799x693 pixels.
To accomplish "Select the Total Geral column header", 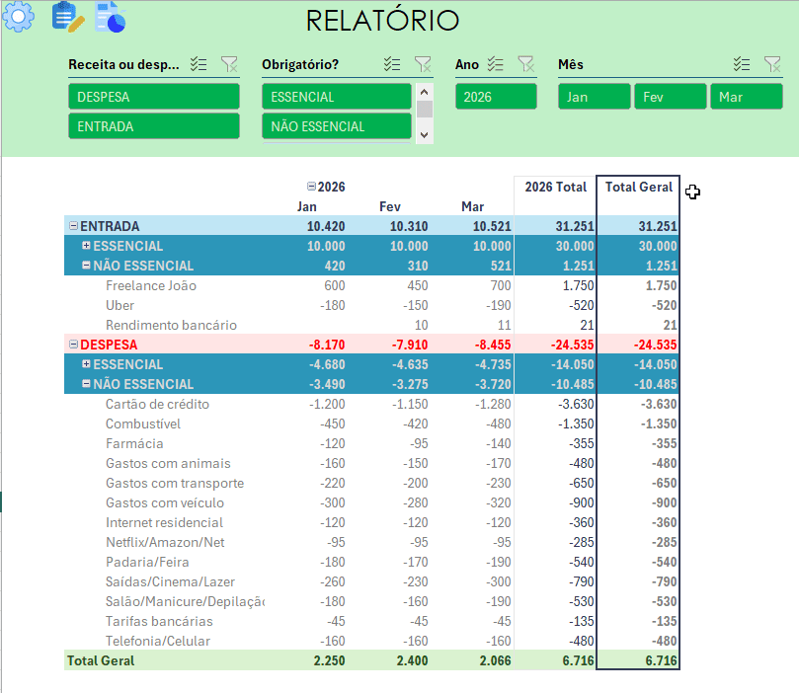I will [x=637, y=187].
